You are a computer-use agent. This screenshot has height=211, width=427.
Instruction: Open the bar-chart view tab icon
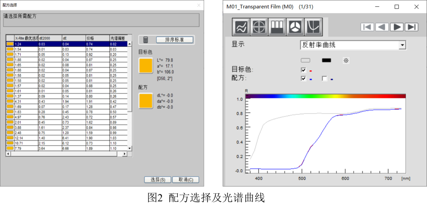point(277,27)
